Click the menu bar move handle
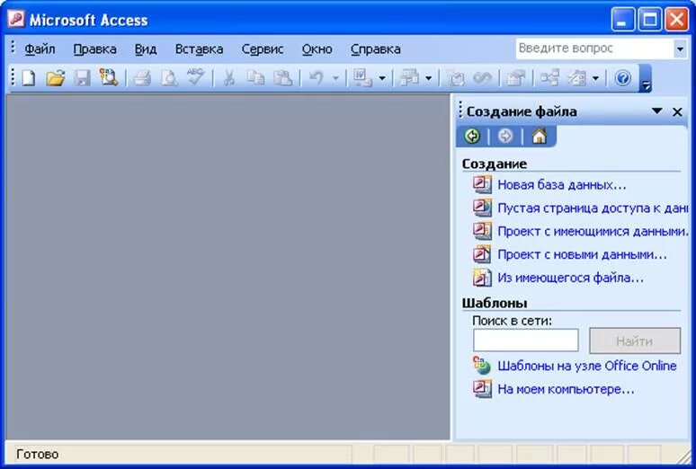The height and width of the screenshot is (469, 696). coord(13,48)
